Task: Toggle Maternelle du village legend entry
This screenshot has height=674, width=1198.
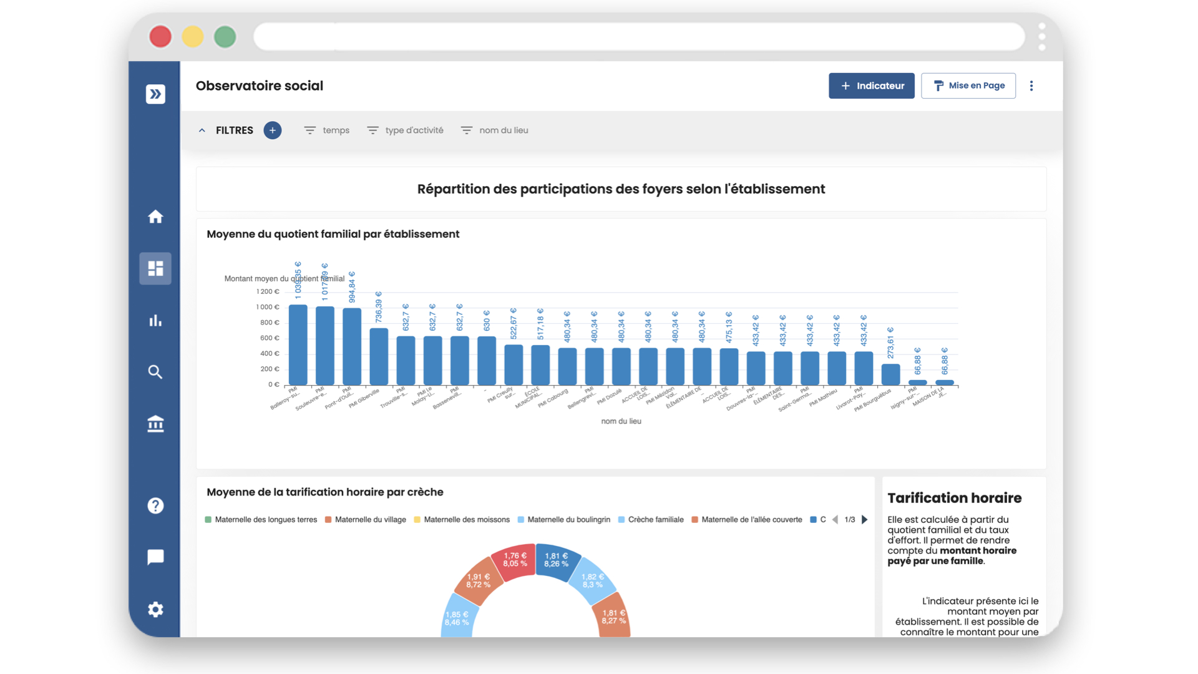Action: pos(366,520)
